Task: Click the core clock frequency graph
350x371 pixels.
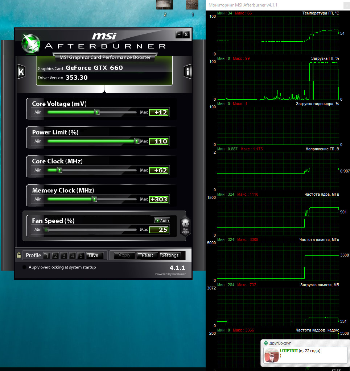Action: click(x=278, y=216)
